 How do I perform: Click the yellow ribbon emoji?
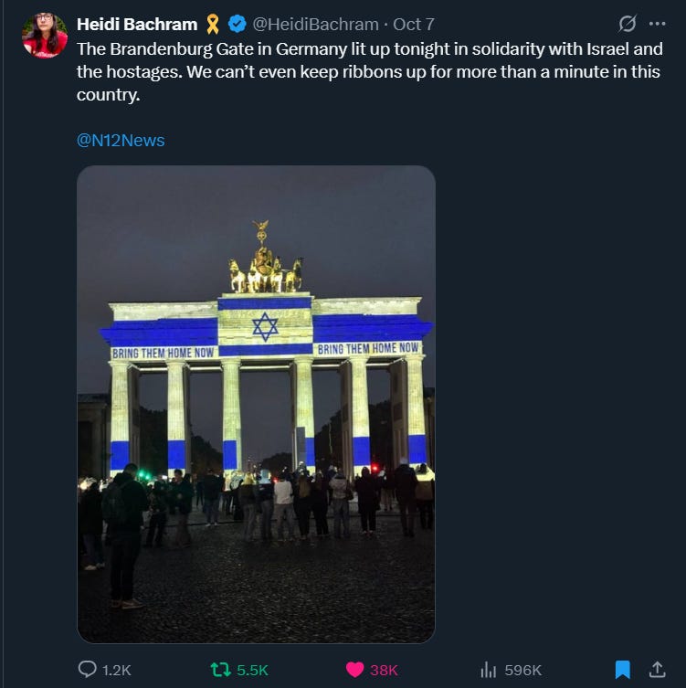point(213,24)
